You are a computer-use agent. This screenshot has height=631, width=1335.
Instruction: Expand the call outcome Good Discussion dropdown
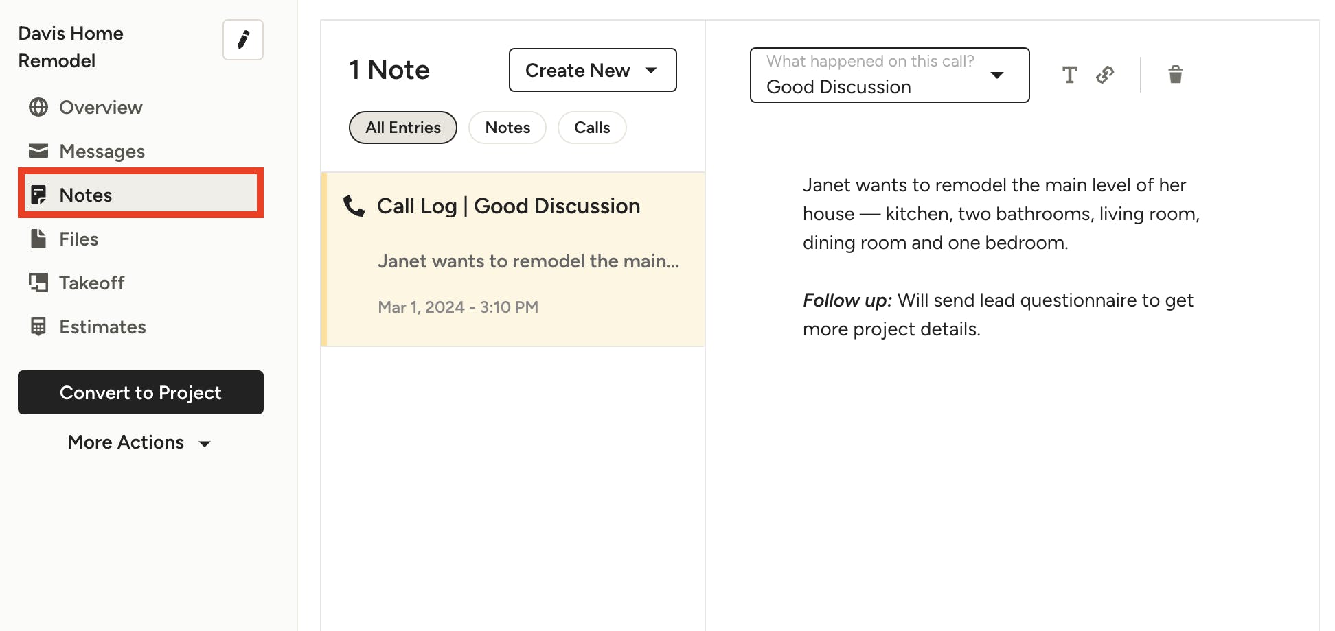889,75
